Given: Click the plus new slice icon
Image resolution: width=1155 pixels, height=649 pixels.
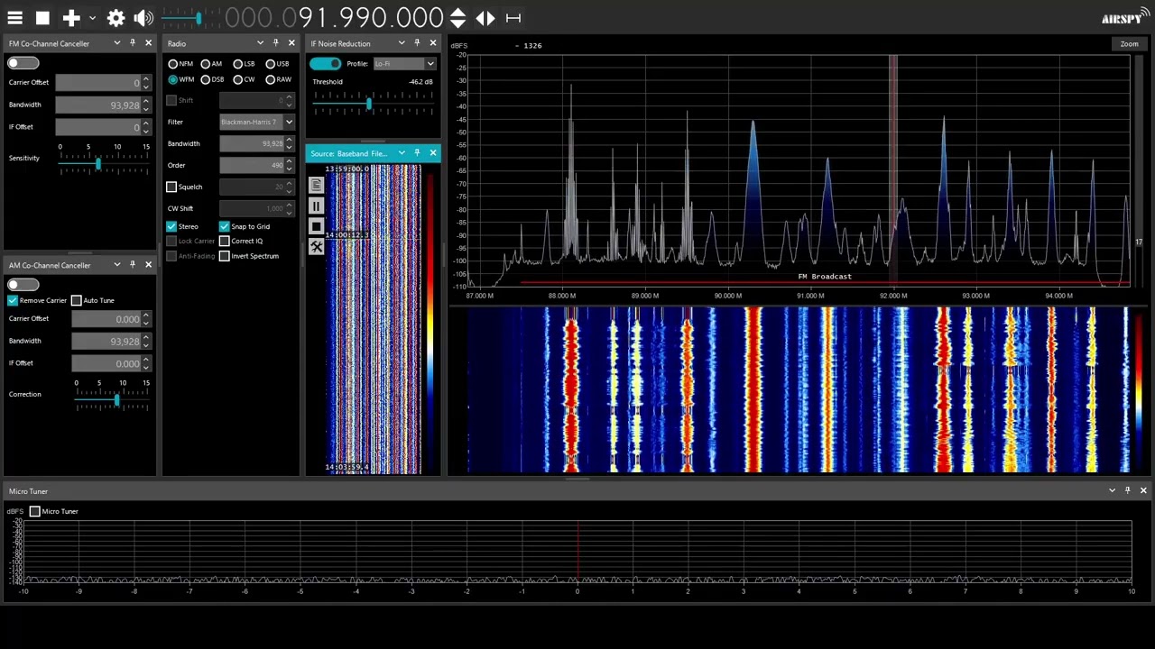Looking at the screenshot, I should coord(71,18).
